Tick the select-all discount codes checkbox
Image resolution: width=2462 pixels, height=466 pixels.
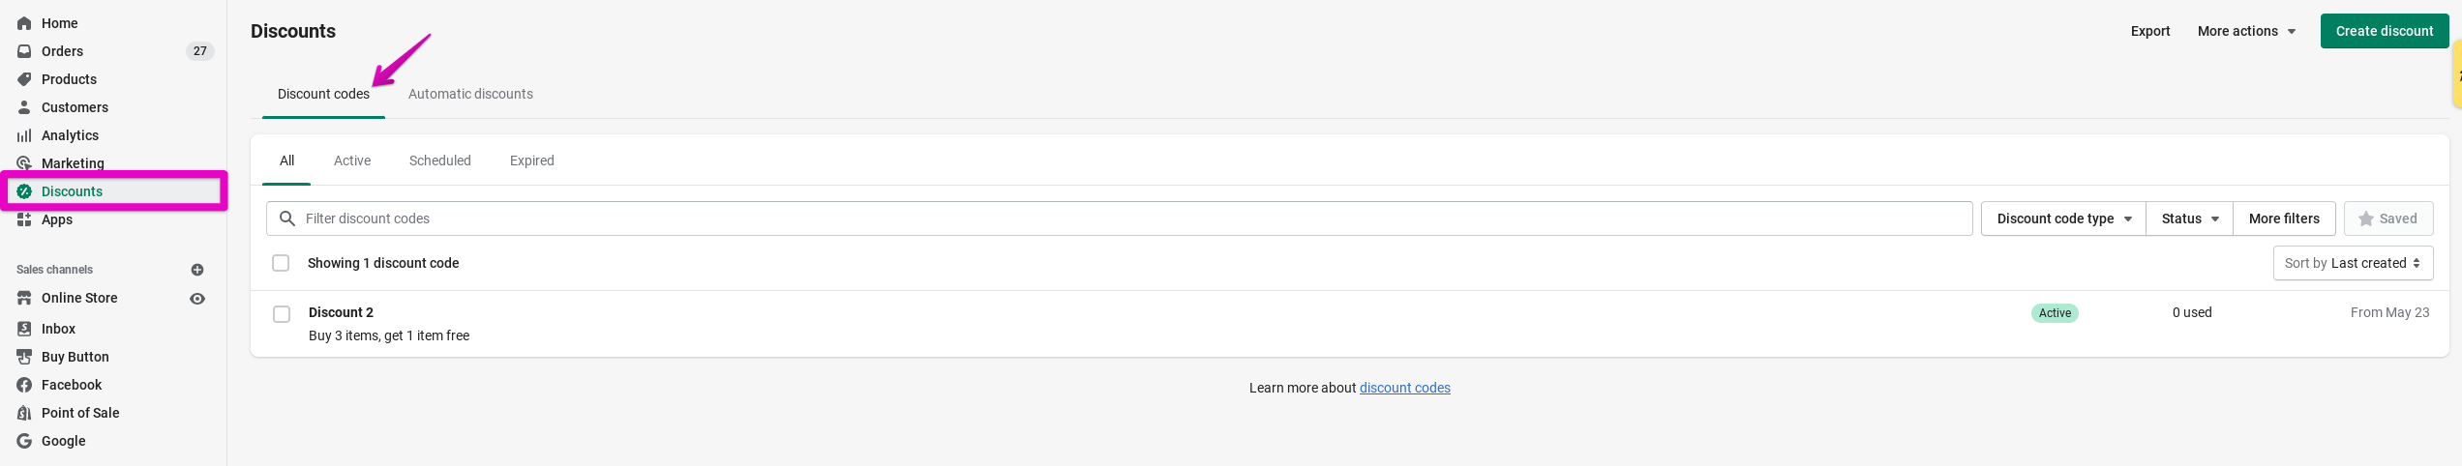click(281, 263)
